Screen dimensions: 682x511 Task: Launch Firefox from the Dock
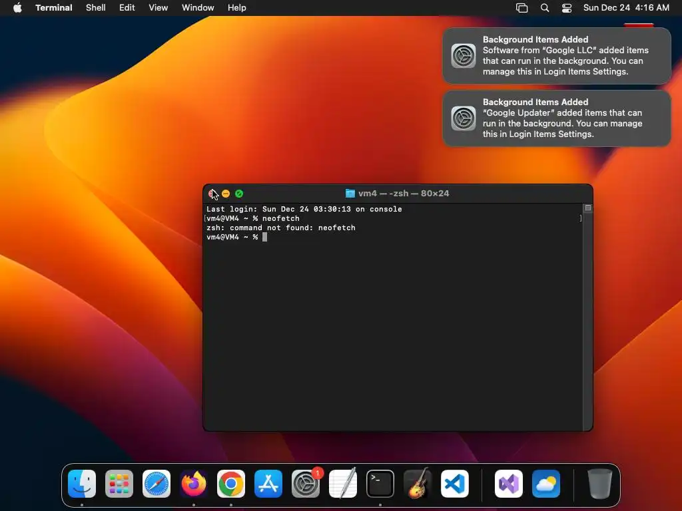(194, 484)
